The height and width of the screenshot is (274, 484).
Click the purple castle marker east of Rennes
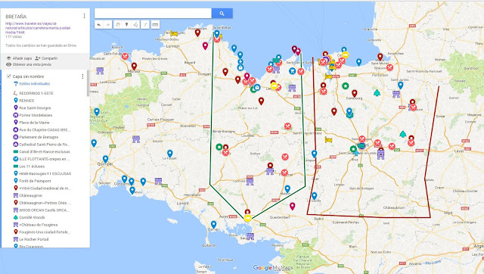(x=380, y=154)
